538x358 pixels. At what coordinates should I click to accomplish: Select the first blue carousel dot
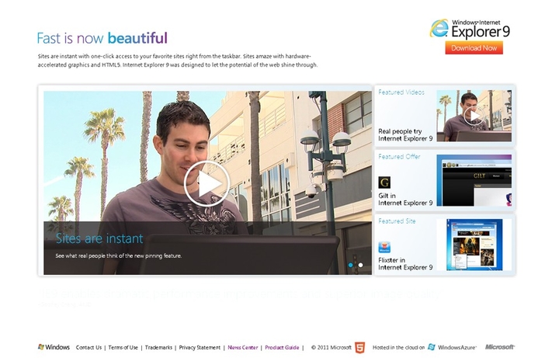pyautogui.click(x=350, y=265)
